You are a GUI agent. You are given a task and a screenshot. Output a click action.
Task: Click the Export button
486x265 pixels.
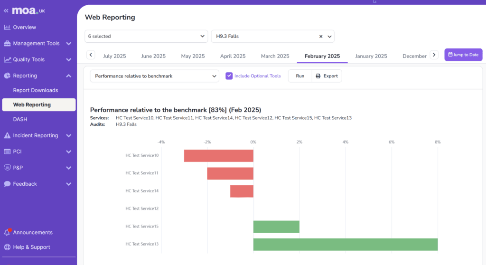[327, 76]
